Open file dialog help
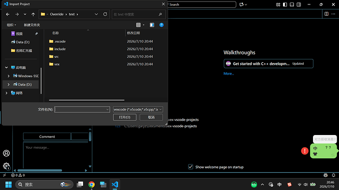This screenshot has height=190, width=339. coord(161,25)
